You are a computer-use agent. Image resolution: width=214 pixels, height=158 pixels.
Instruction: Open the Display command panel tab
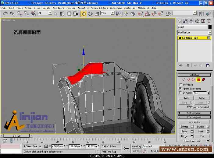click(x=203, y=21)
